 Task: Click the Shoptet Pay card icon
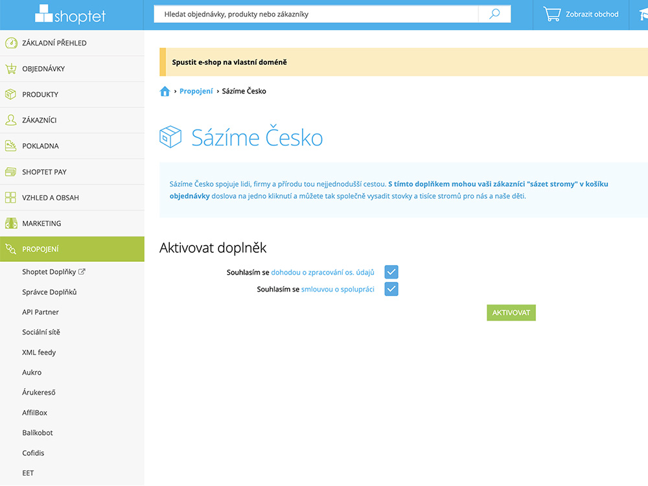click(11, 172)
